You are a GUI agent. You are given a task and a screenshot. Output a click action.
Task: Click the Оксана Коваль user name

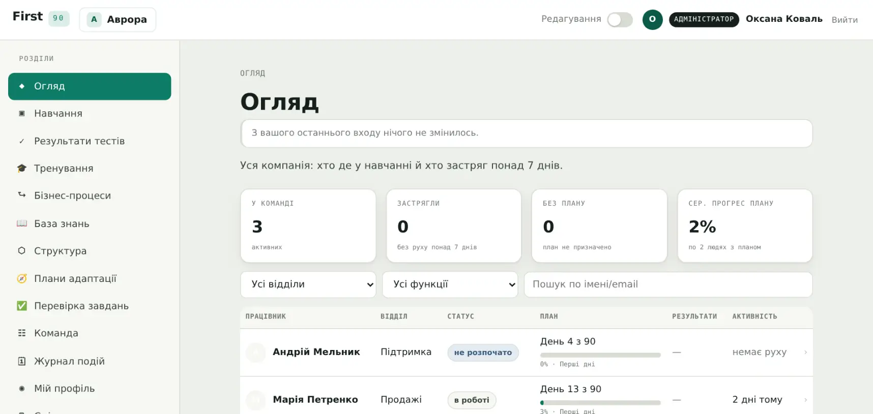784,19
